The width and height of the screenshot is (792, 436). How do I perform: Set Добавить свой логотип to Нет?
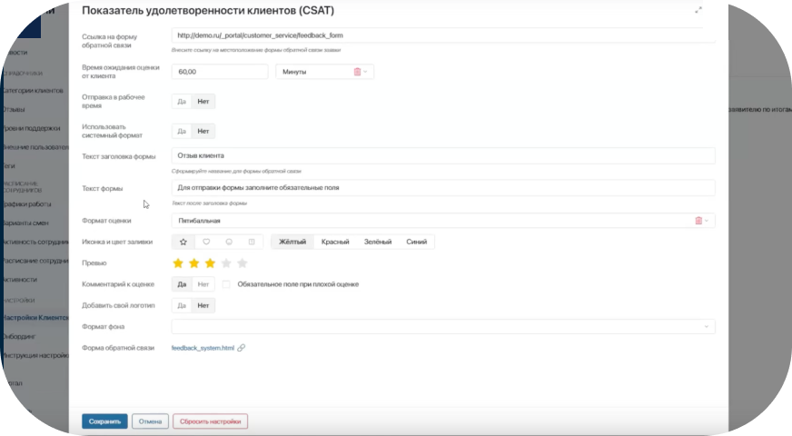[x=203, y=306]
